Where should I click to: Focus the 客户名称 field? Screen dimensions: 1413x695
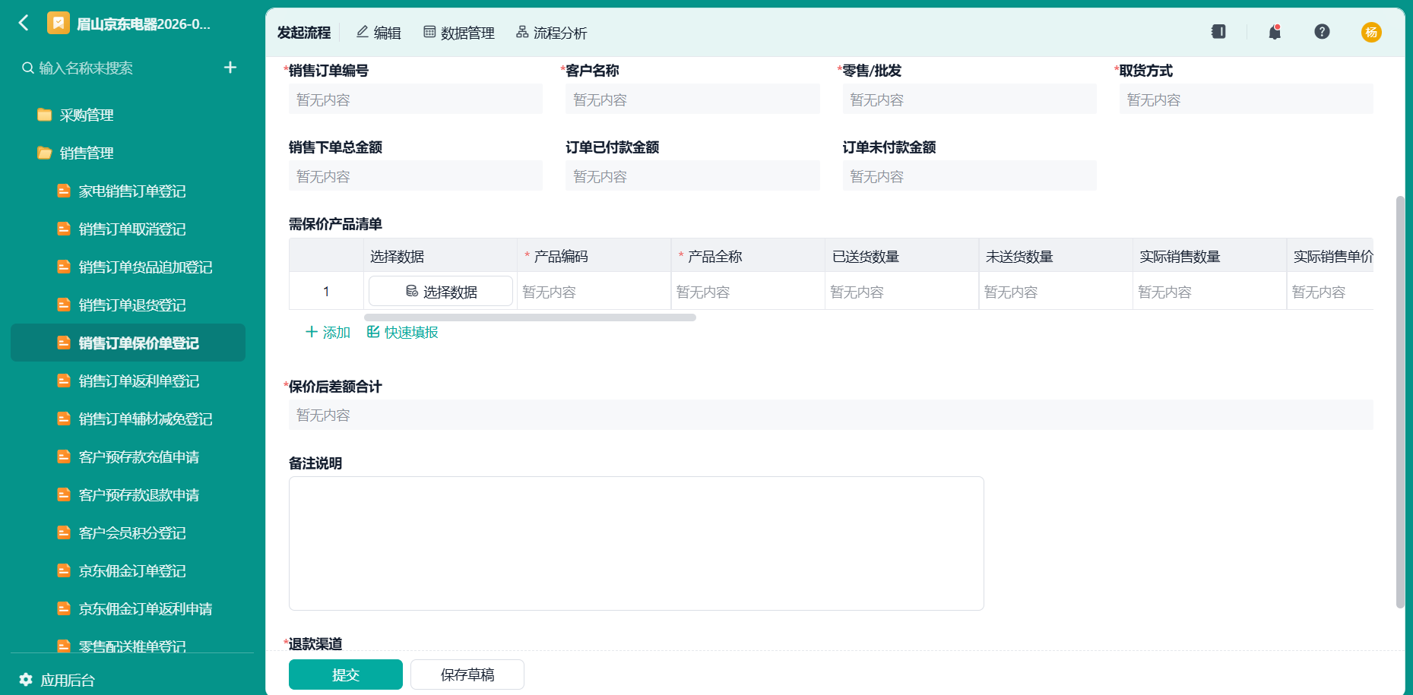(692, 100)
